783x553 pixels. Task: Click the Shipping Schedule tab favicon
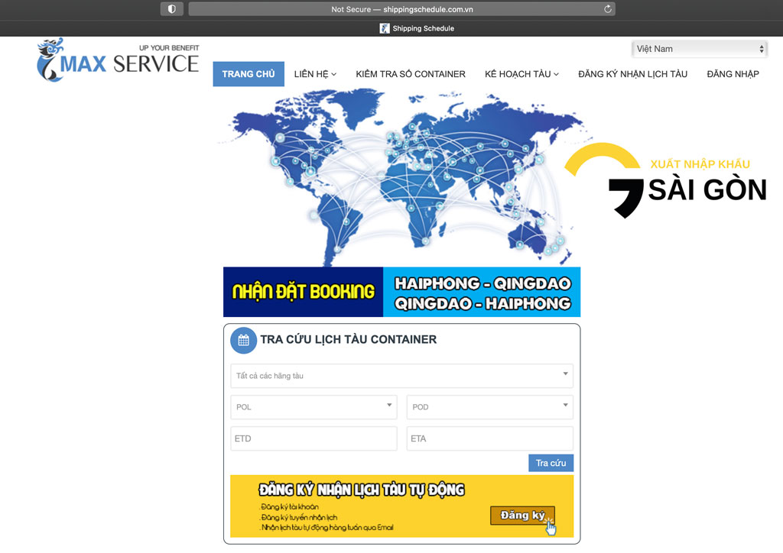pos(385,28)
